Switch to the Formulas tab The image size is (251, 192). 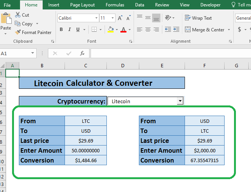click(x=115, y=5)
